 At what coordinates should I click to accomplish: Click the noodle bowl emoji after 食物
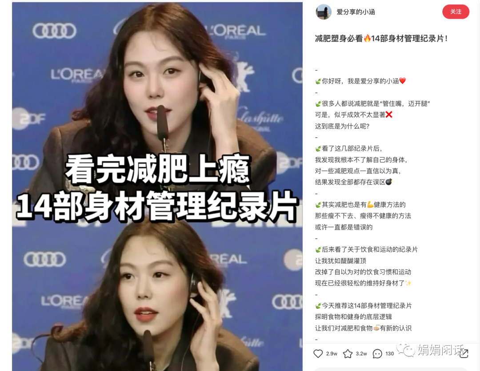point(376,328)
